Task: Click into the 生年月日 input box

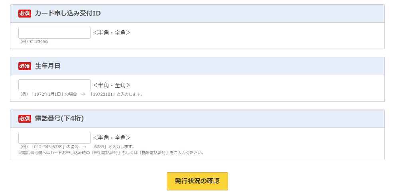Action: [x=55, y=85]
